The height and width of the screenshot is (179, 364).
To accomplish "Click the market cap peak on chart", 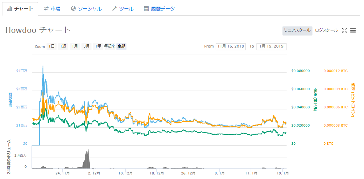I will coord(43,66).
